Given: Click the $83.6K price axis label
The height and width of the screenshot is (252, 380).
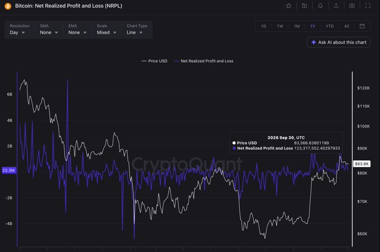Looking at the screenshot, I should point(362,164).
